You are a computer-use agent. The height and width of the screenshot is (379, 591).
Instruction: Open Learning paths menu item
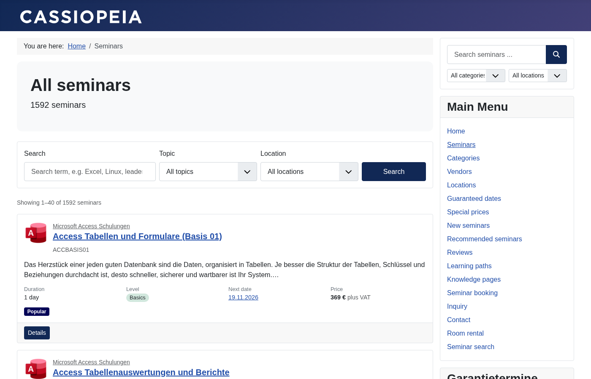click(x=469, y=266)
